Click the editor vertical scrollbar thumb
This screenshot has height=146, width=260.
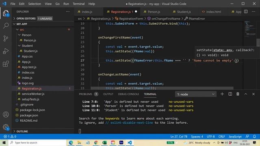[x=258, y=42]
